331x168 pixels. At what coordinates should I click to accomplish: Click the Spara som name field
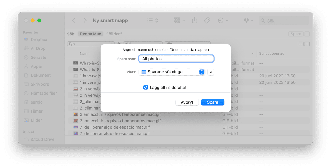click(x=176, y=59)
